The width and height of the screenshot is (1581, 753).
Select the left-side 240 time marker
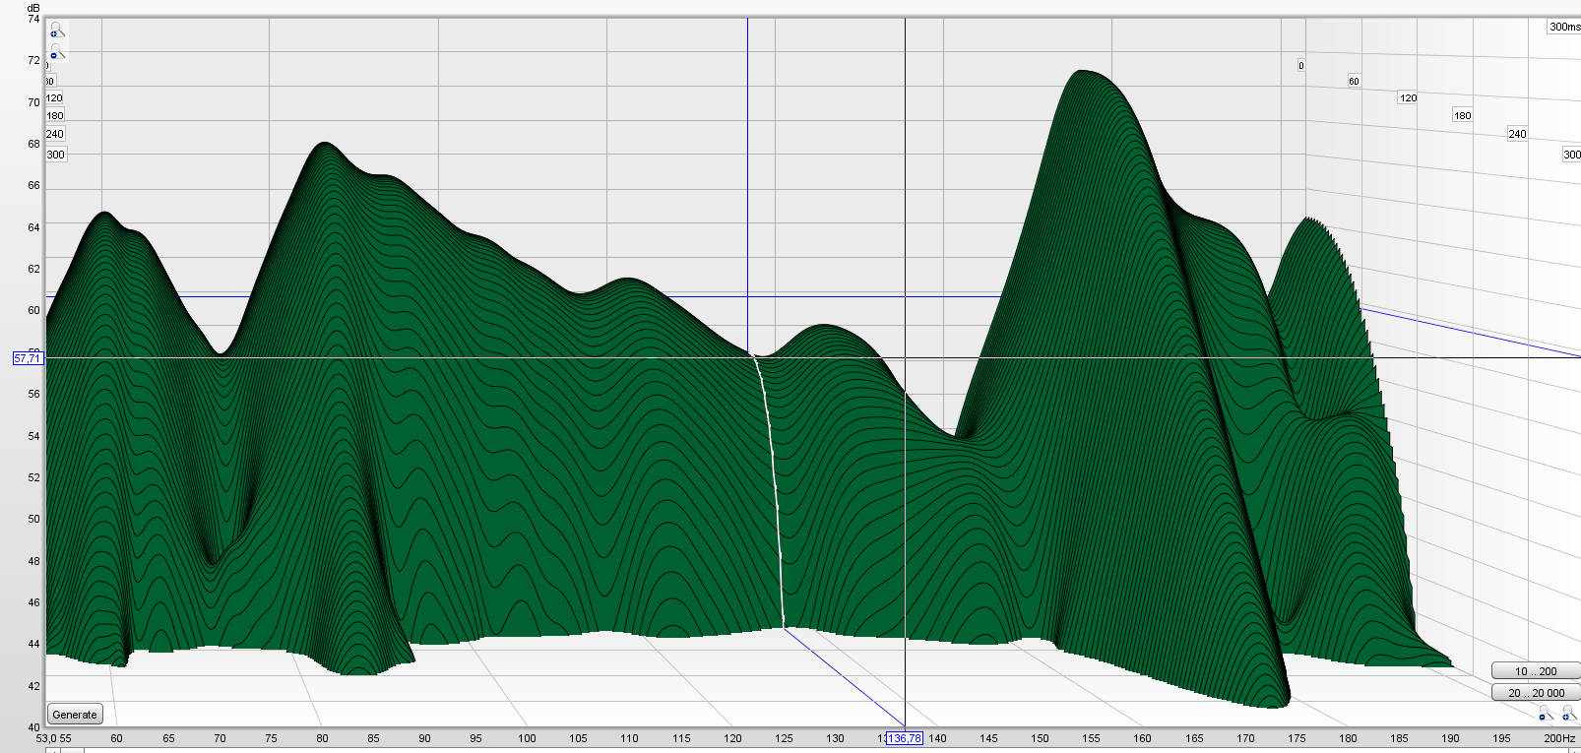[x=55, y=135]
